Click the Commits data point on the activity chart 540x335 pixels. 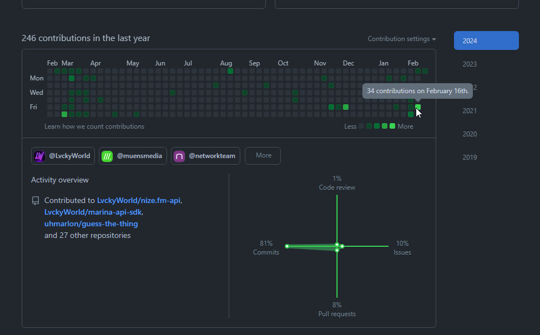[287, 246]
